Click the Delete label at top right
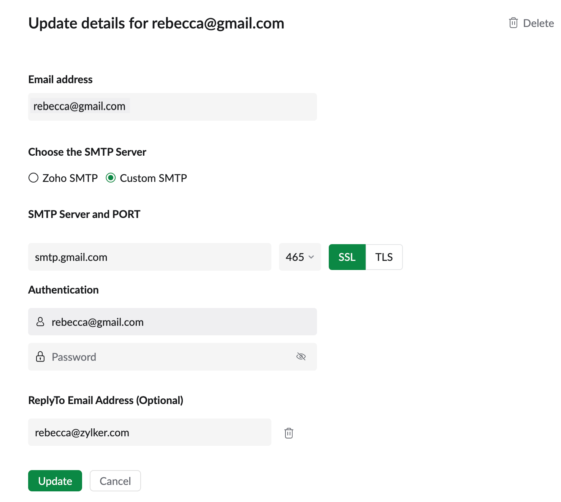This screenshot has width=561, height=502. pyautogui.click(x=538, y=23)
